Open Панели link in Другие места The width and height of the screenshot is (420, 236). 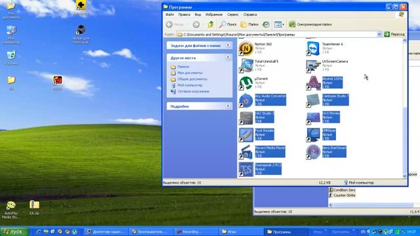pyautogui.click(x=183, y=67)
